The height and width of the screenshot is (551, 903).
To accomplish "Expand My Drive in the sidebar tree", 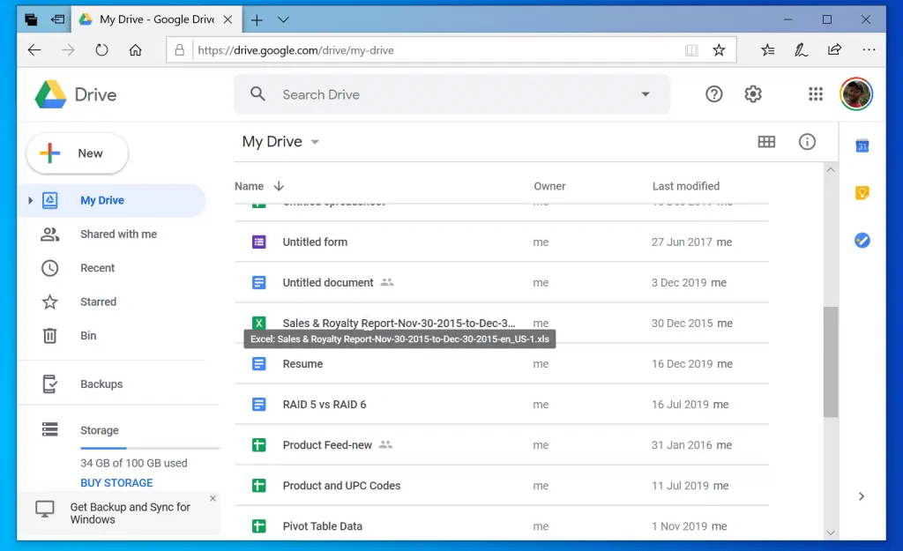I will tap(29, 200).
